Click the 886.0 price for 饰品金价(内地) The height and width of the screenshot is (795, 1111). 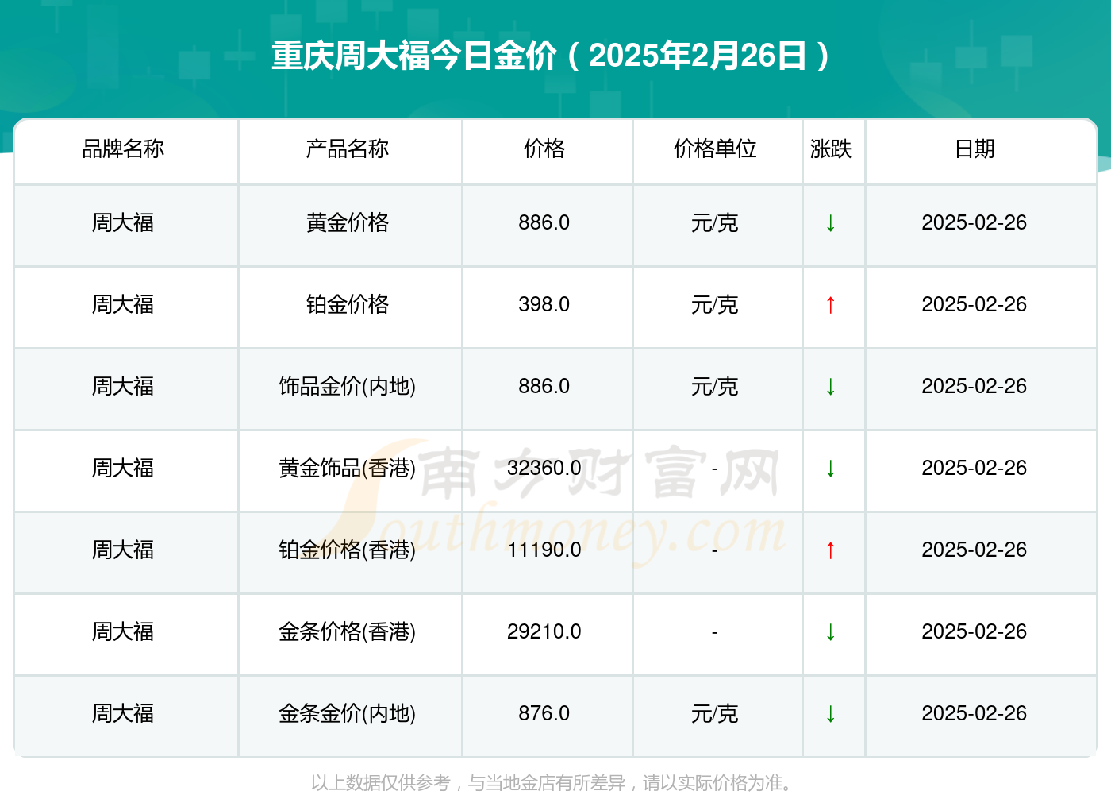click(544, 387)
